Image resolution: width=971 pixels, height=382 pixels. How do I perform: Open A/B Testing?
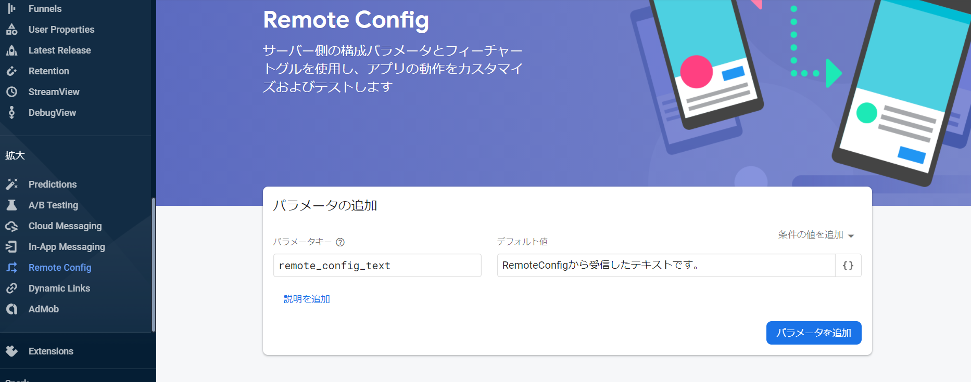(54, 205)
